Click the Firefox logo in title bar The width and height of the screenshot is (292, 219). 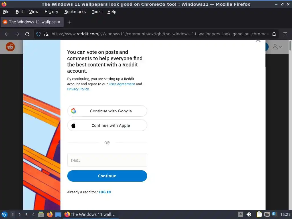click(x=4, y=4)
